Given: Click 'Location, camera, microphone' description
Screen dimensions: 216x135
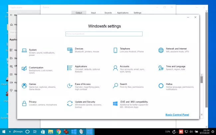Looking at the screenshot, I should 43,105.
